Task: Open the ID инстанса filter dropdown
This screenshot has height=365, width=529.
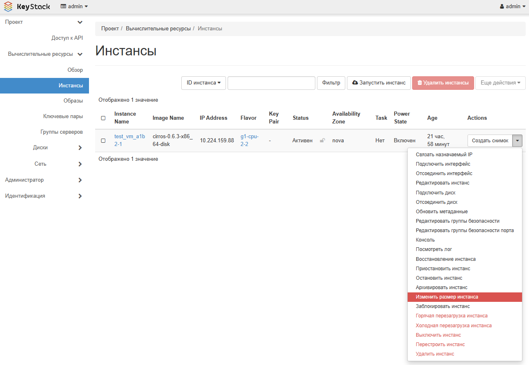Action: click(x=203, y=83)
